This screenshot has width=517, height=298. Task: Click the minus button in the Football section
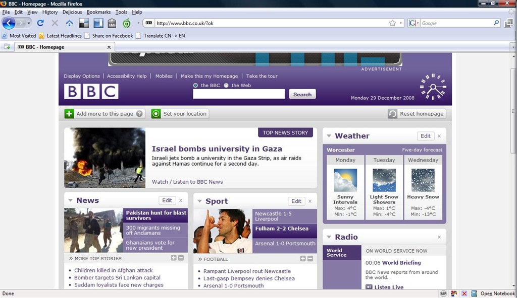311,259
